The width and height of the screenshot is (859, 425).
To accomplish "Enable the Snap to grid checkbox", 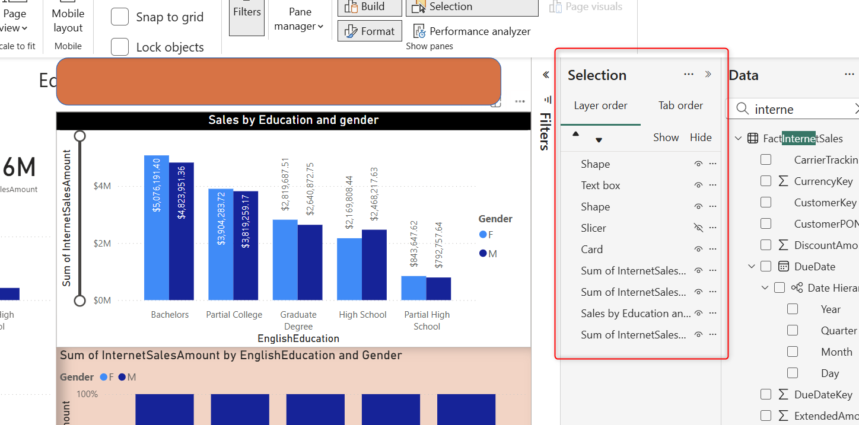I will point(120,17).
